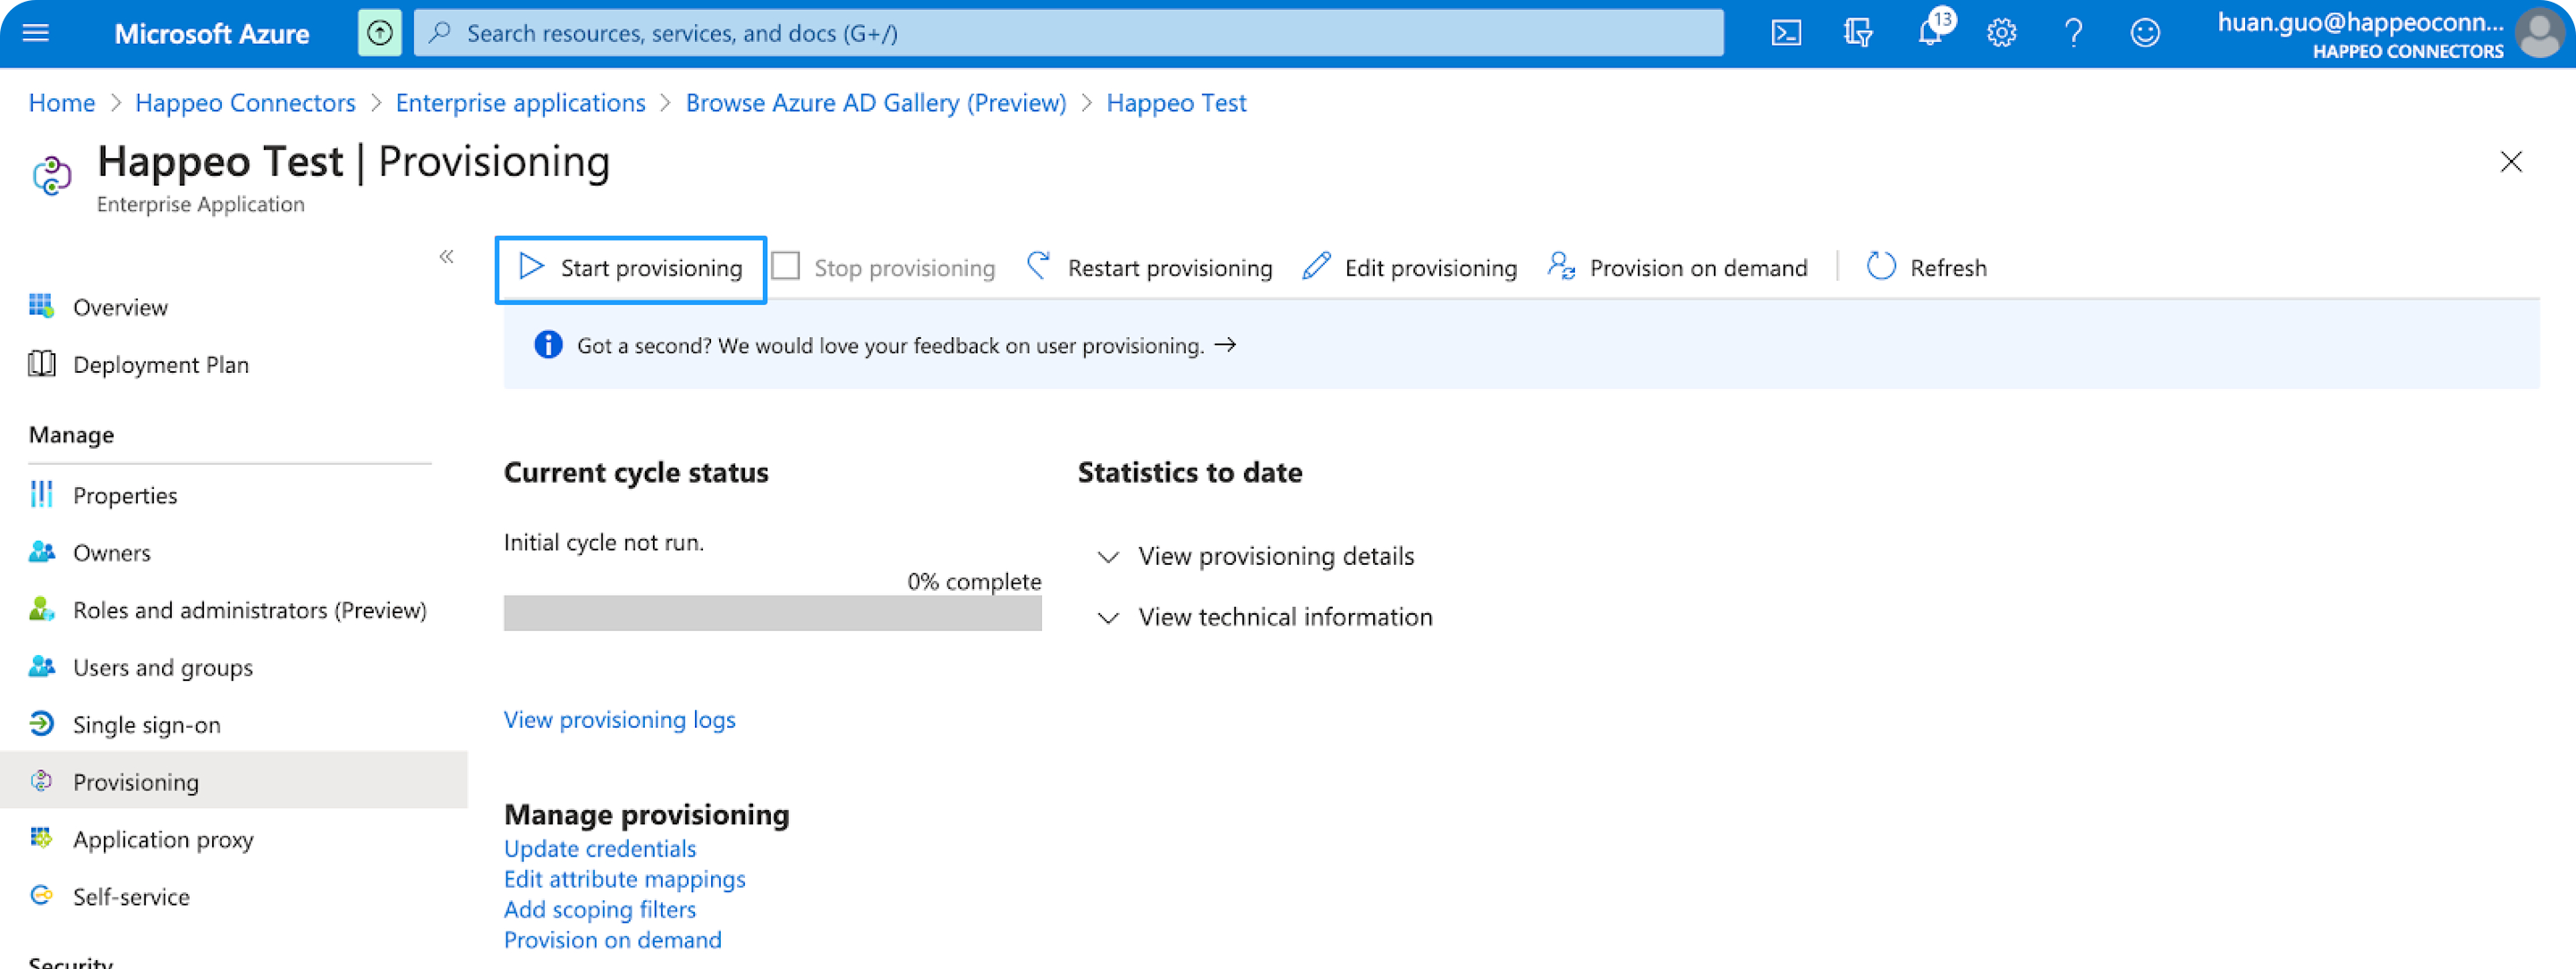This screenshot has width=2576, height=969.
Task: Close the Provisioning blade
Action: tap(2510, 162)
